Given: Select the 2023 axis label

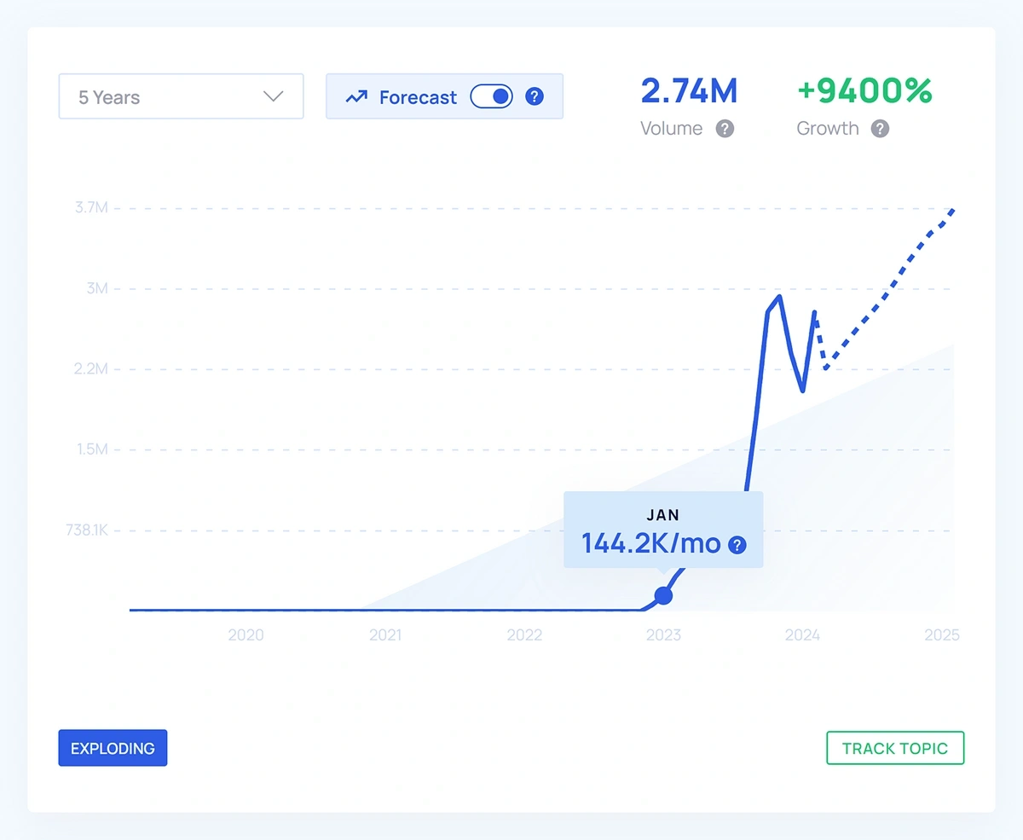Looking at the screenshot, I should click(x=663, y=634).
